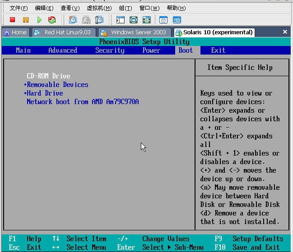This screenshot has width=293, height=252.
Task: Click the orange Suspend pause icon
Action: click(x=26, y=20)
